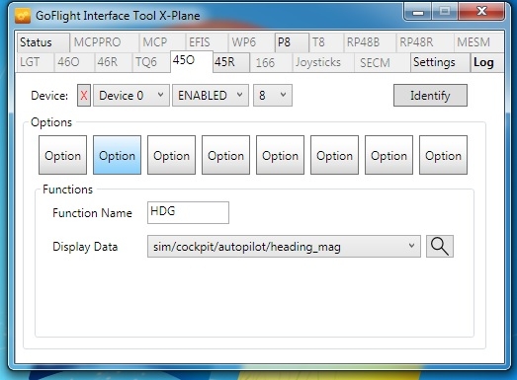
Task: Open the Settings tab
Action: click(440, 62)
